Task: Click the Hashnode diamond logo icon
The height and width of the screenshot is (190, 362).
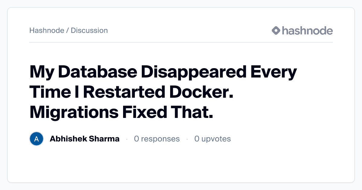Action: tap(276, 30)
